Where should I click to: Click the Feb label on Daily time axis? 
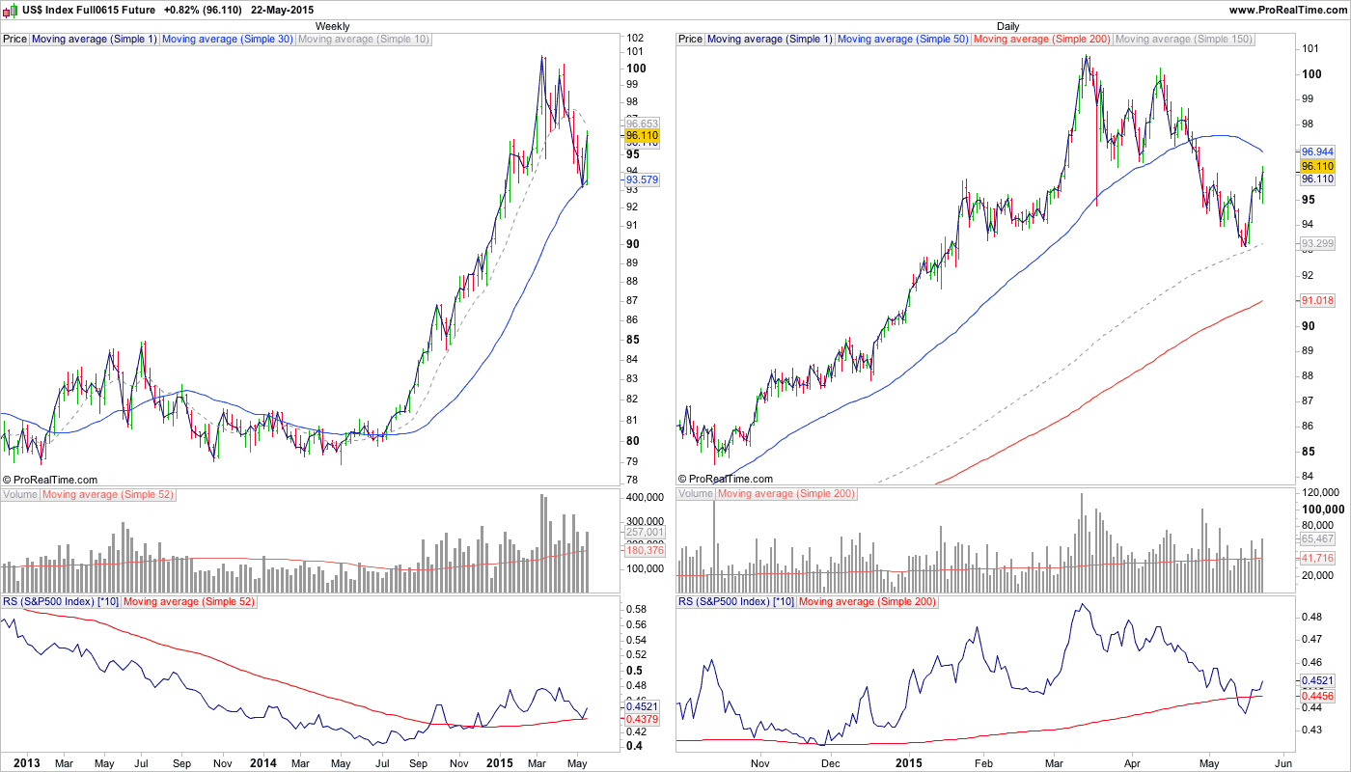point(982,763)
